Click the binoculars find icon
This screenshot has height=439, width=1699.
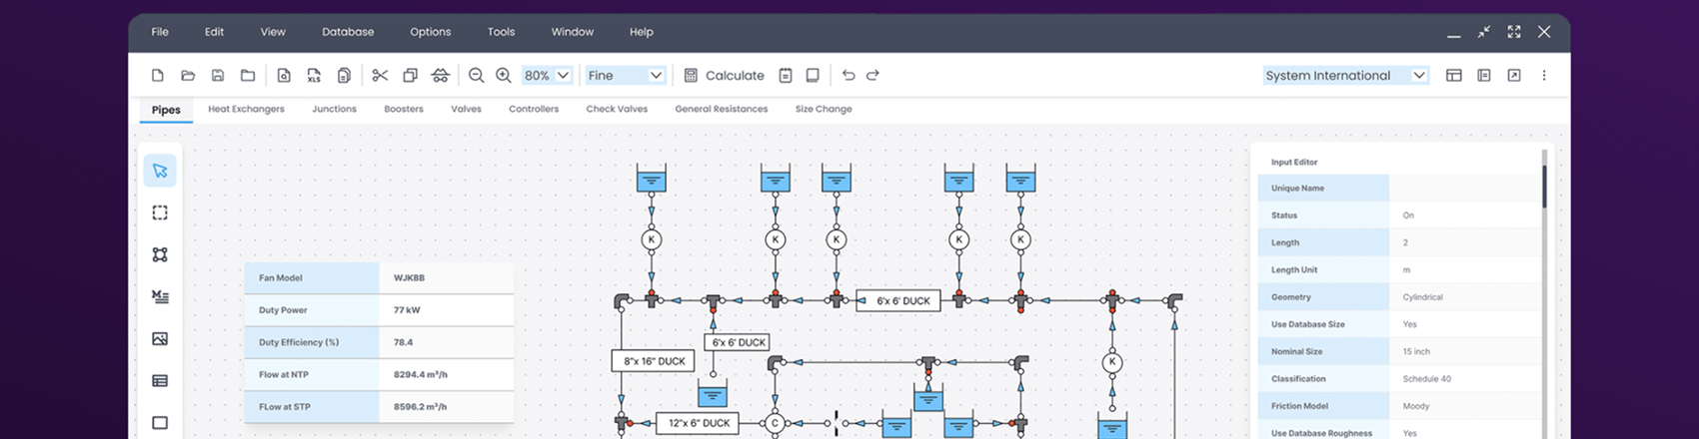tap(440, 75)
